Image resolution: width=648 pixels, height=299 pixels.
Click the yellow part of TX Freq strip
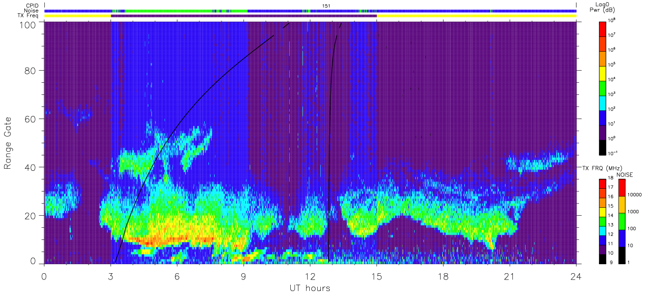tap(476, 16)
